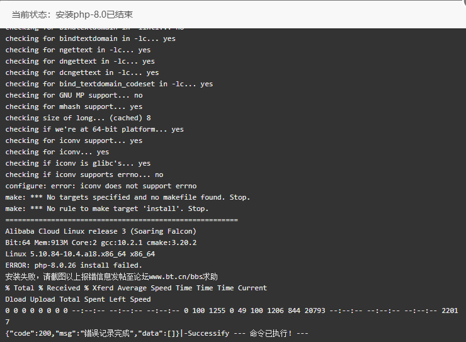Click the "Dload Upload Total Spent Left Speed" line
The width and height of the screenshot is (466, 342).
[x=78, y=299]
